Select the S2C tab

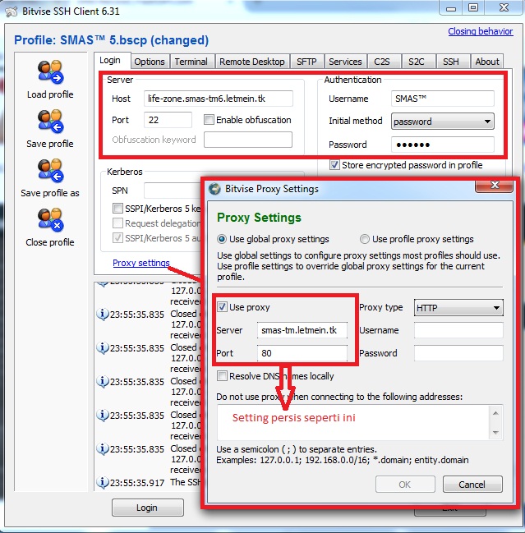tap(417, 62)
